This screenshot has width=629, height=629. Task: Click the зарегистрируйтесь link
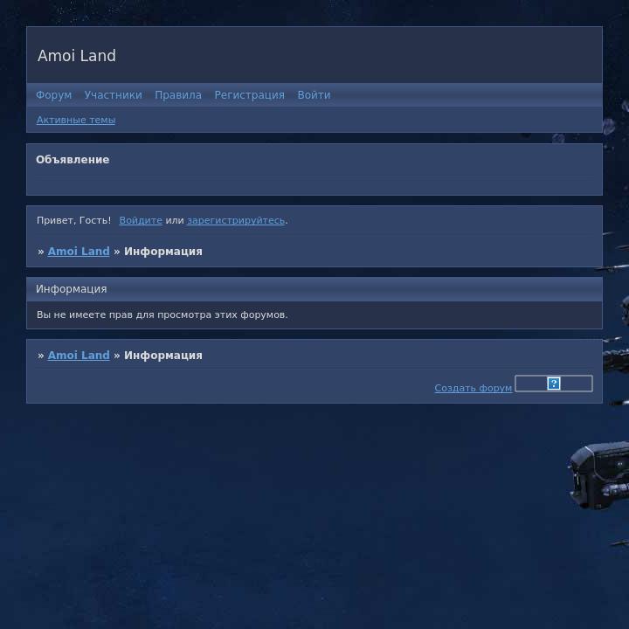(236, 221)
